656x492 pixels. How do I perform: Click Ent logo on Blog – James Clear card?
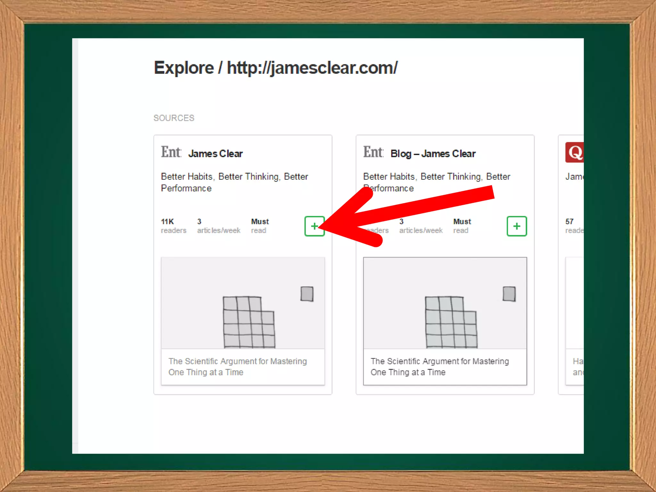(x=373, y=152)
